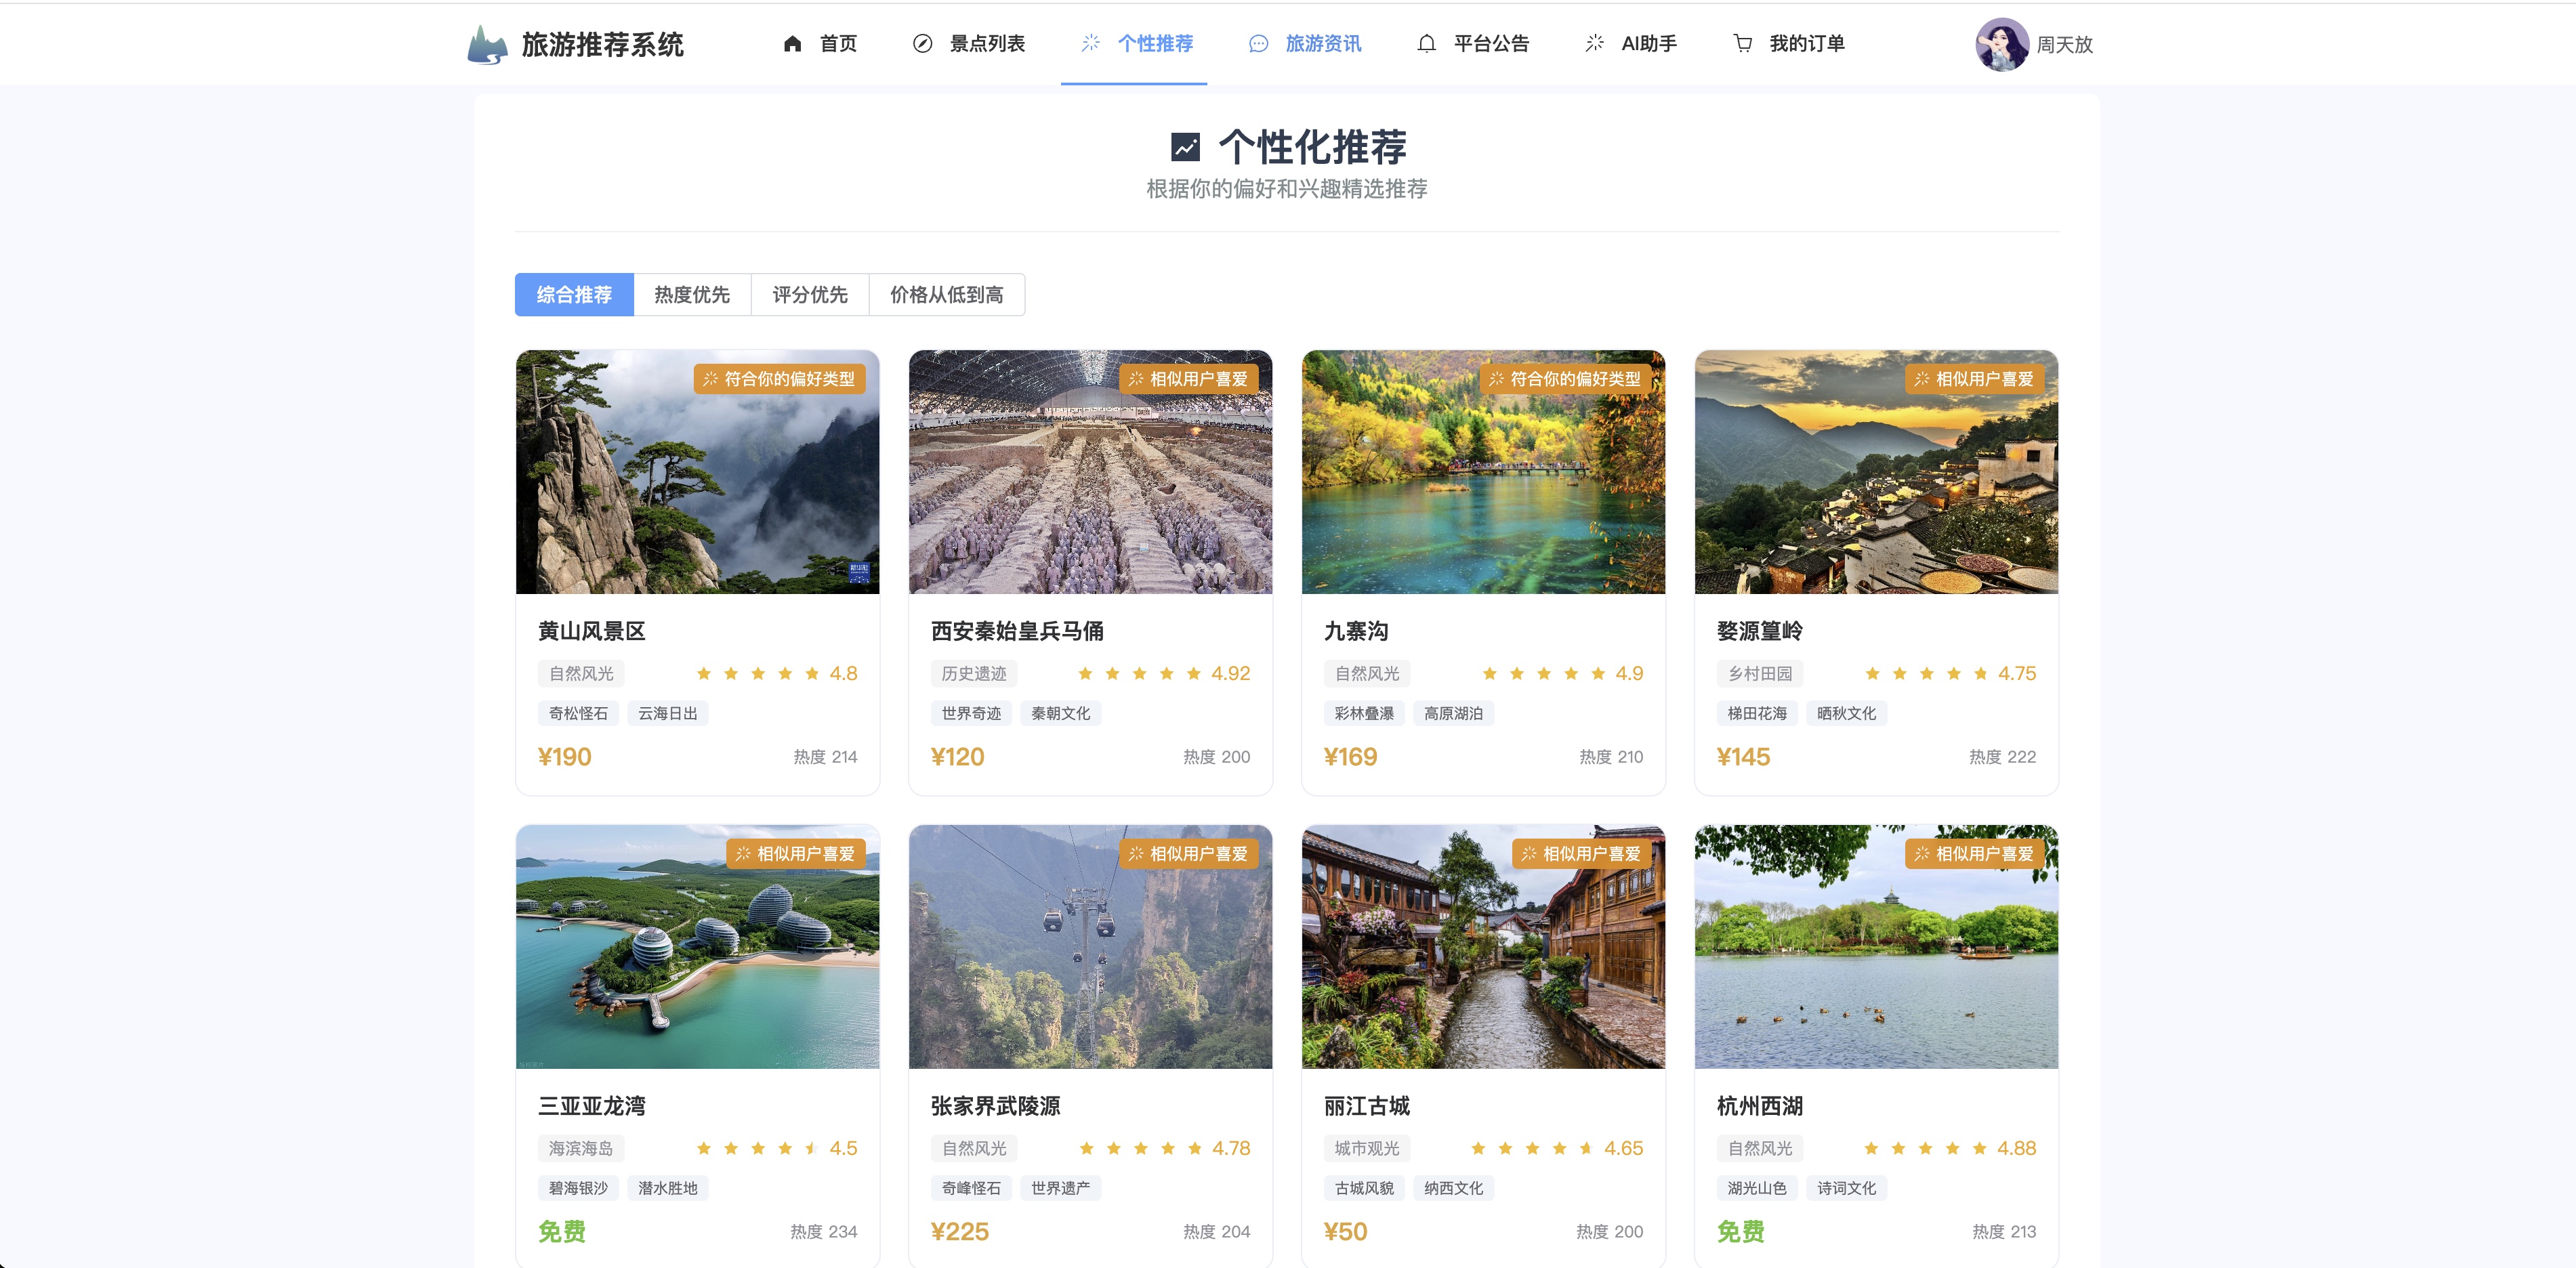Open the 杭州西湖 lake photo
The image size is (2576, 1268).
(1876, 947)
